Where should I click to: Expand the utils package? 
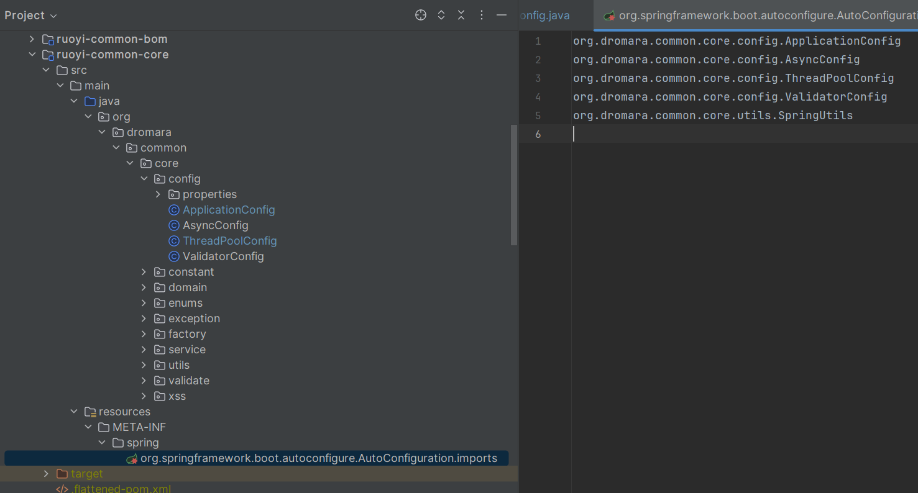(x=144, y=364)
